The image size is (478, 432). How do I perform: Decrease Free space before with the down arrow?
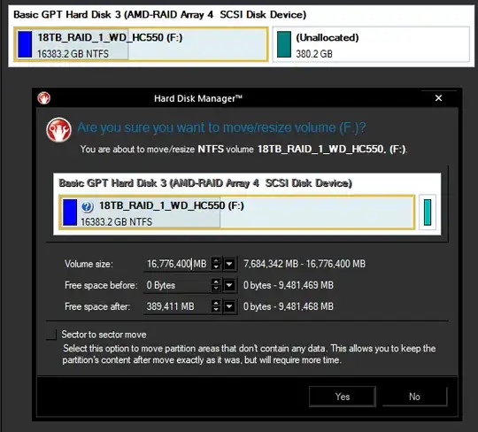point(216,289)
